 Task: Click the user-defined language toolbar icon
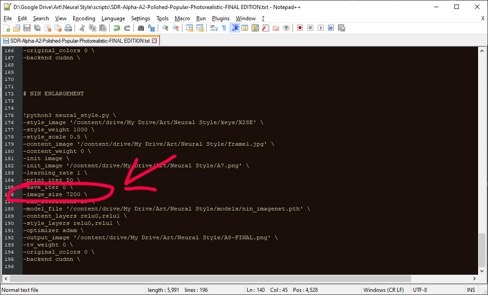pos(245,28)
